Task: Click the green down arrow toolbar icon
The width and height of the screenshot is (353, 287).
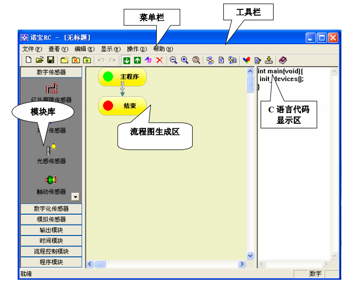Action: pos(126,60)
